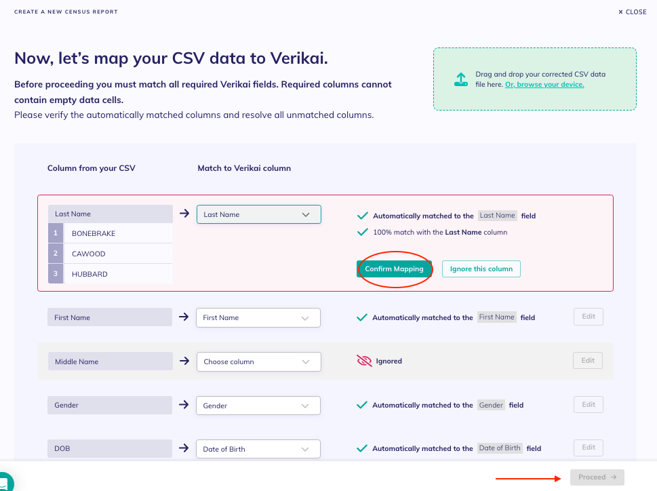Click the BONEBRAKE sample row
The width and height of the screenshot is (657, 491).
(111, 233)
